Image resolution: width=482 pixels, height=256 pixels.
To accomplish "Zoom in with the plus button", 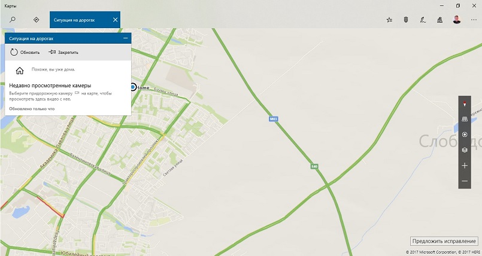I will coord(465,166).
